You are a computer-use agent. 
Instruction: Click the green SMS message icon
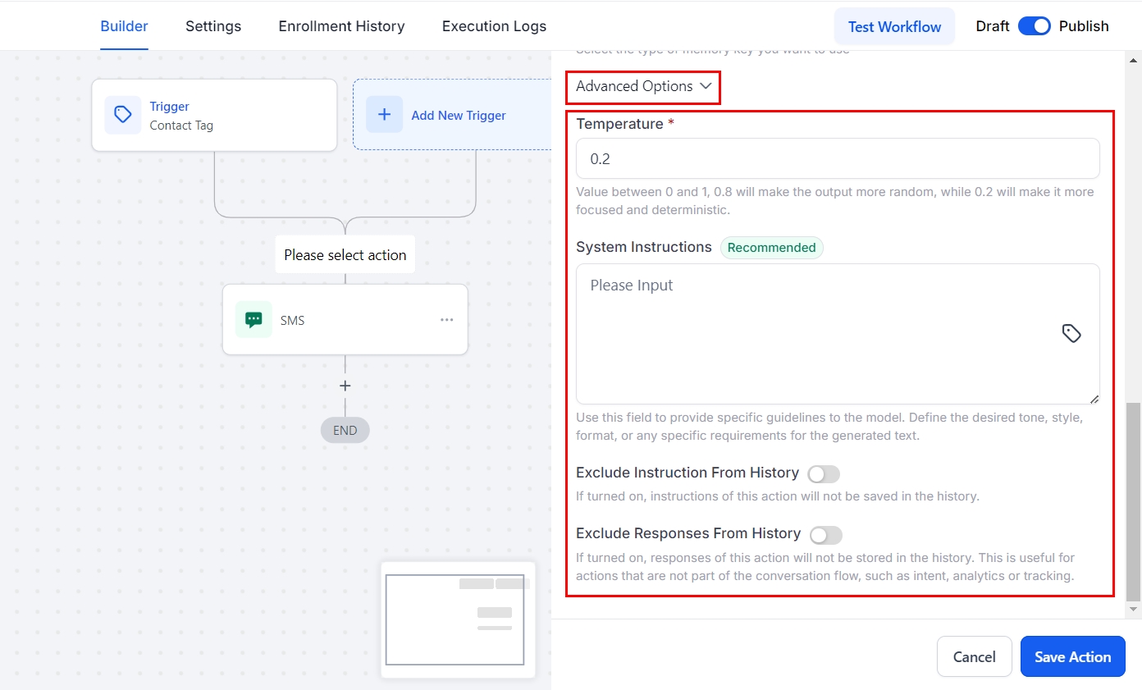coord(254,320)
